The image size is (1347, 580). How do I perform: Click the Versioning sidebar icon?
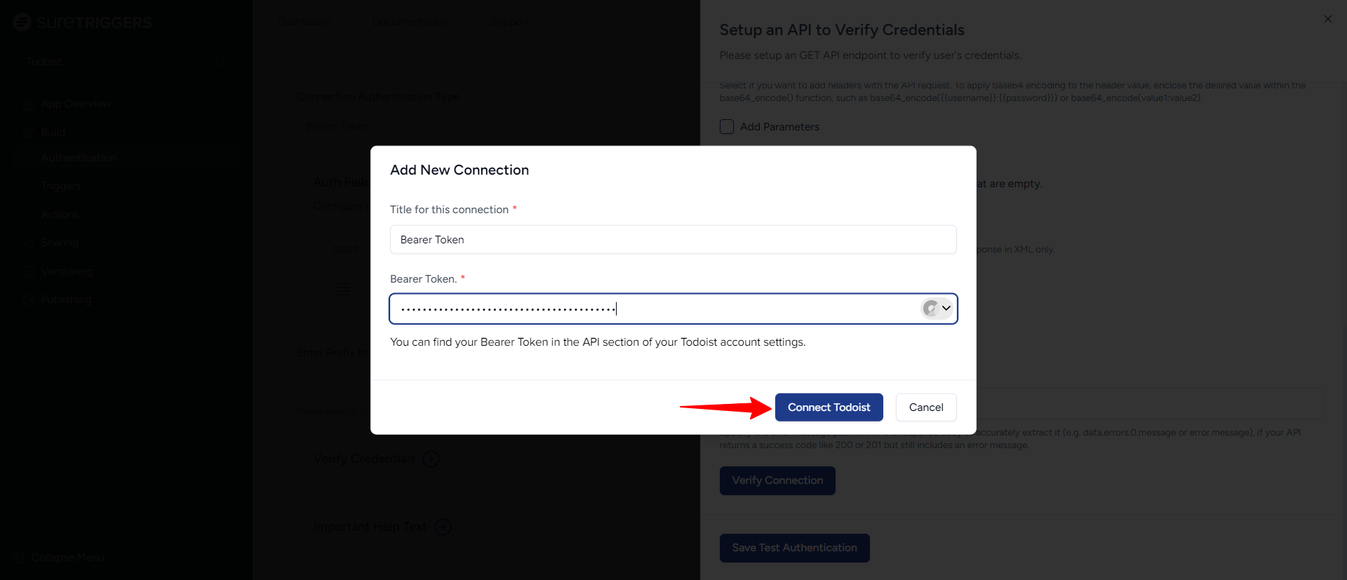tap(29, 272)
